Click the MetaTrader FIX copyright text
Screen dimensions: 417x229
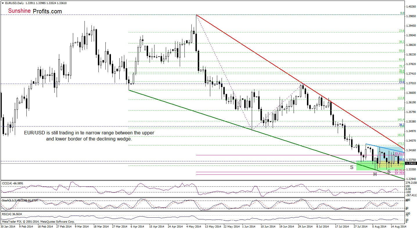(38, 221)
